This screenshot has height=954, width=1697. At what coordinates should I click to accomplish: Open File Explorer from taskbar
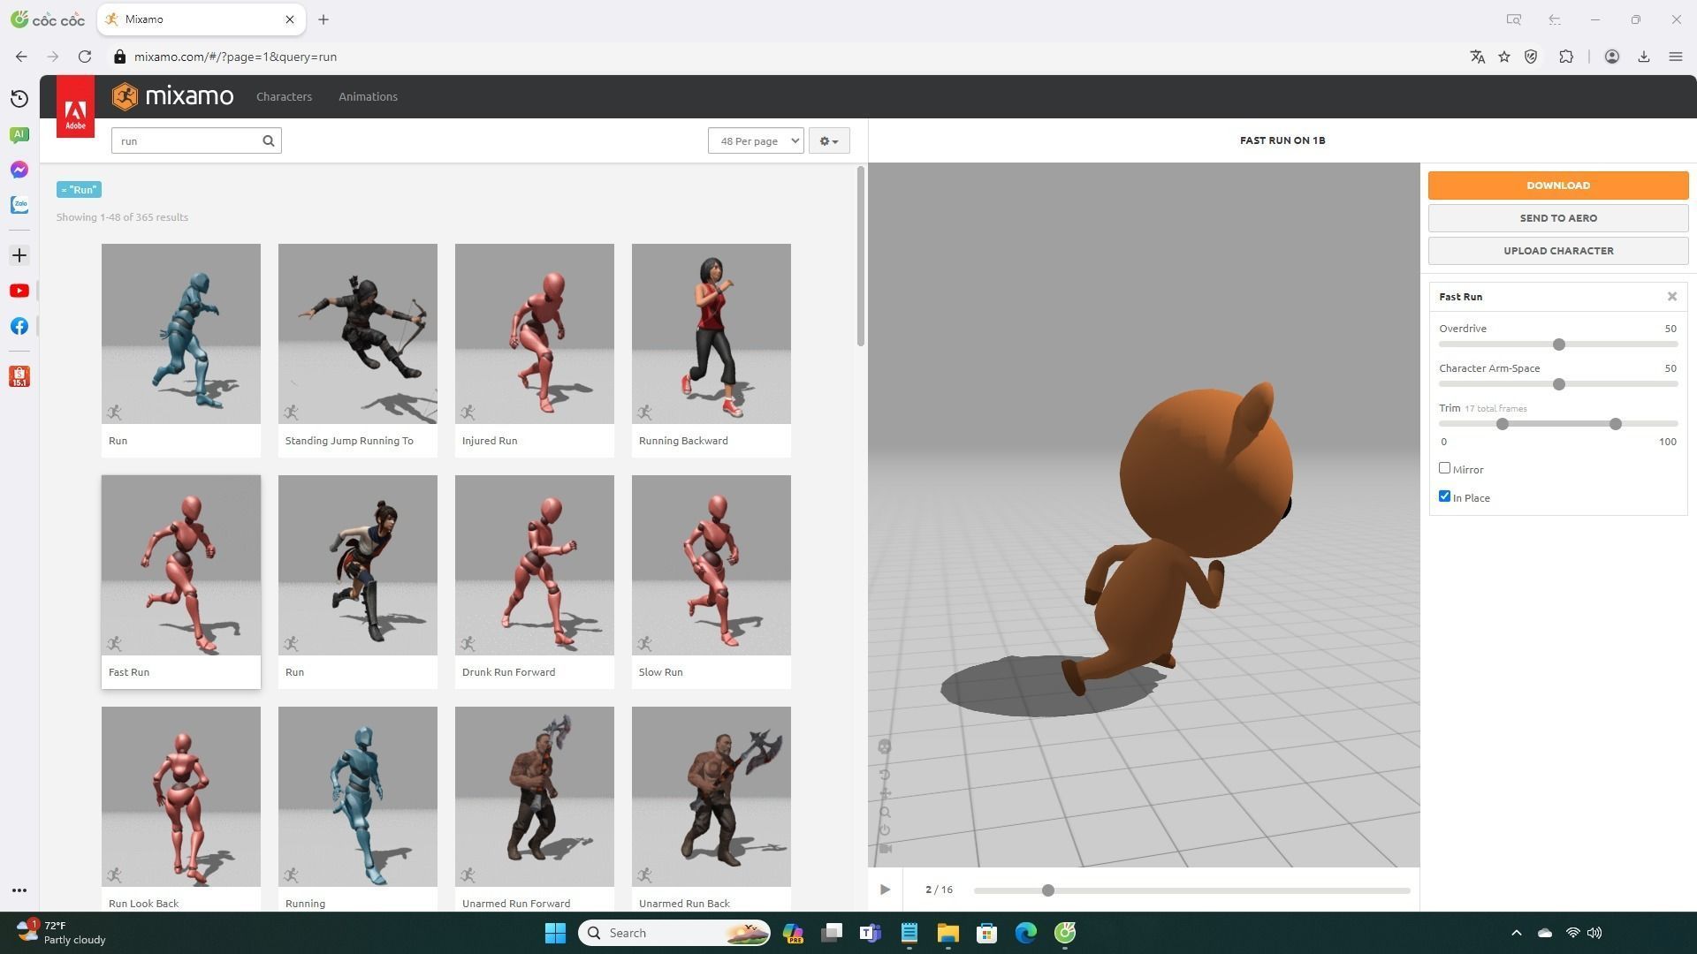pyautogui.click(x=947, y=933)
